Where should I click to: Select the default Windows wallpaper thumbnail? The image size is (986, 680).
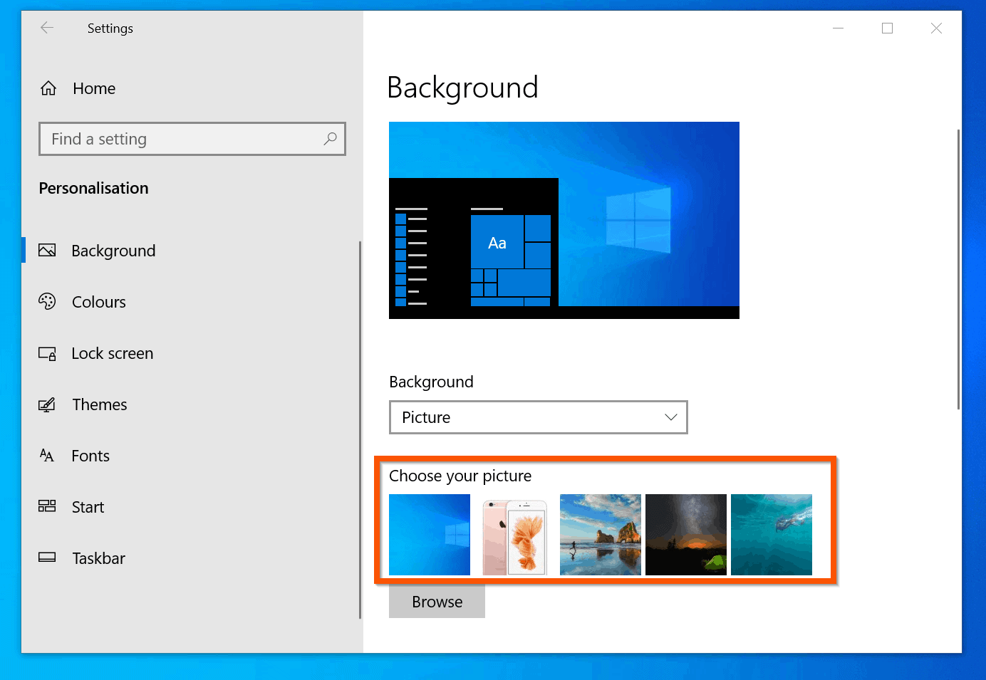tap(429, 535)
